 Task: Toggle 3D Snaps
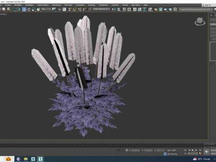click(x=70, y=9)
